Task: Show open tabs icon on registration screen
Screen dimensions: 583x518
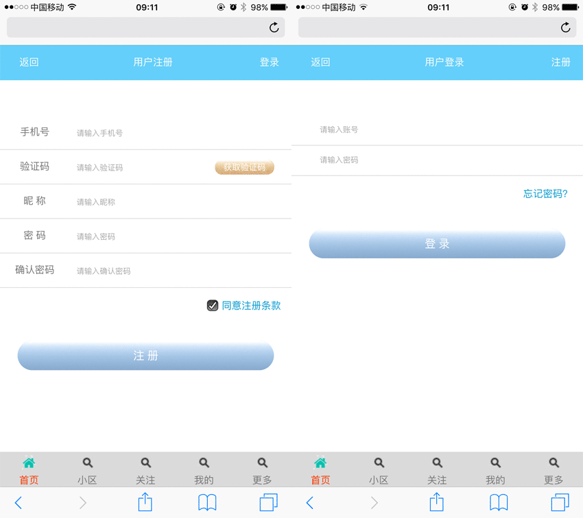Action: [x=268, y=503]
